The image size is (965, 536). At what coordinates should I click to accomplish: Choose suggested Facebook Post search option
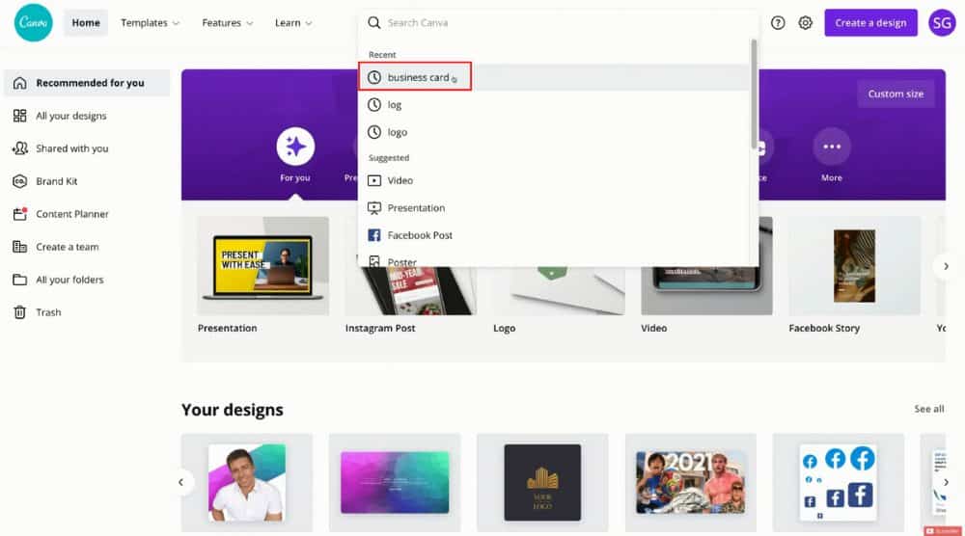[x=554, y=235]
